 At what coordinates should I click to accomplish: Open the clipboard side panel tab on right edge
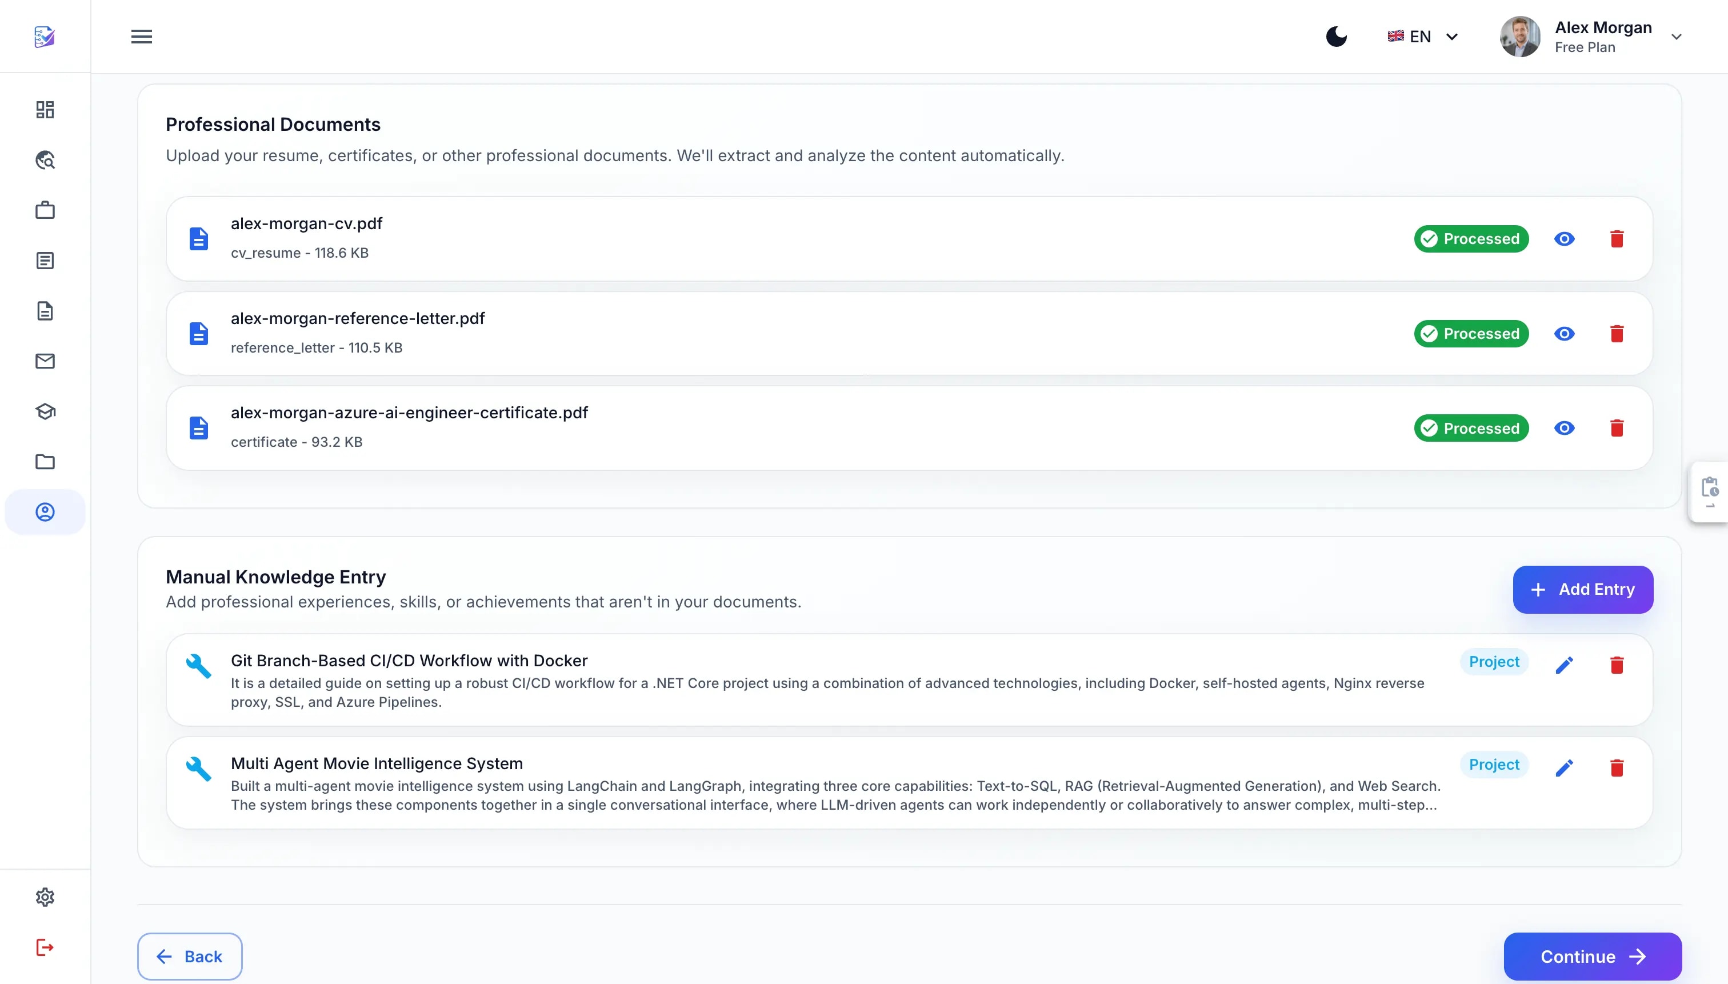click(1709, 492)
